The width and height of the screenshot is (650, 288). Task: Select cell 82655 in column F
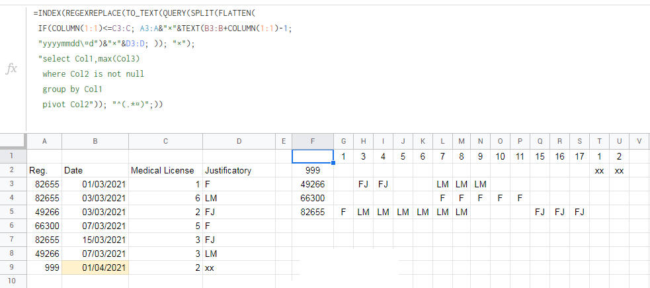313,212
